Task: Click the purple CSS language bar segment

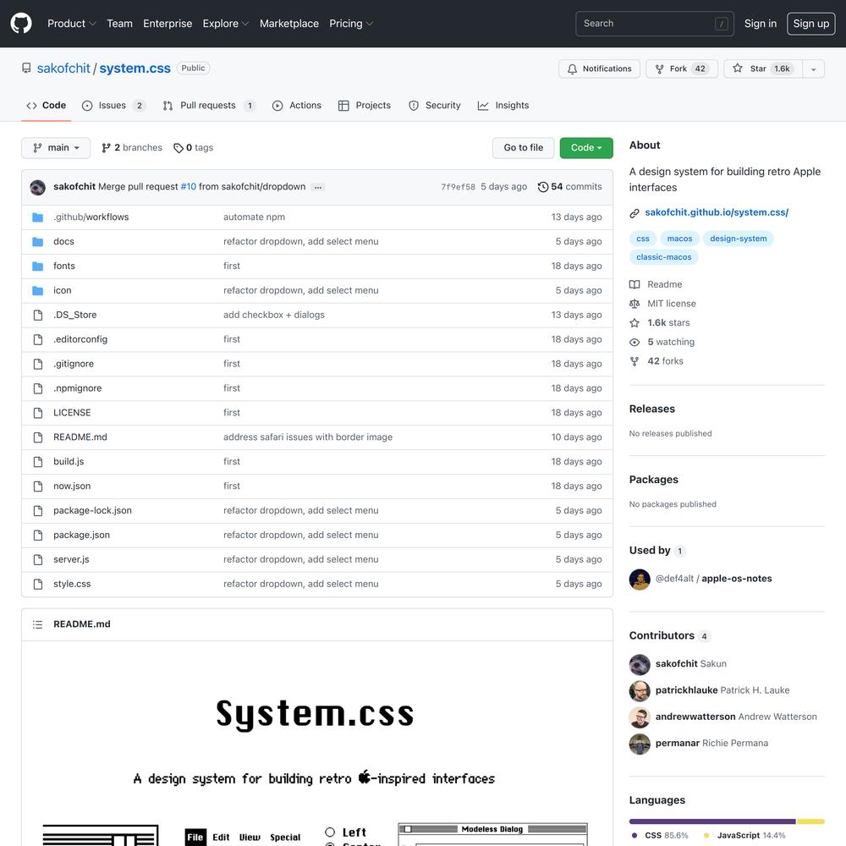Action: tap(712, 821)
